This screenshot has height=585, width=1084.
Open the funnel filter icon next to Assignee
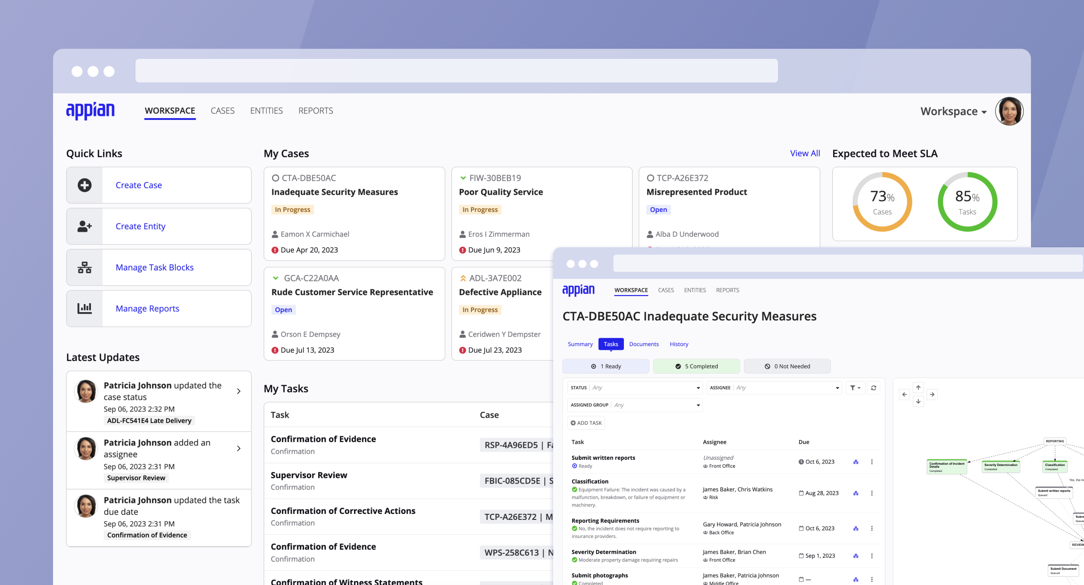[855, 387]
